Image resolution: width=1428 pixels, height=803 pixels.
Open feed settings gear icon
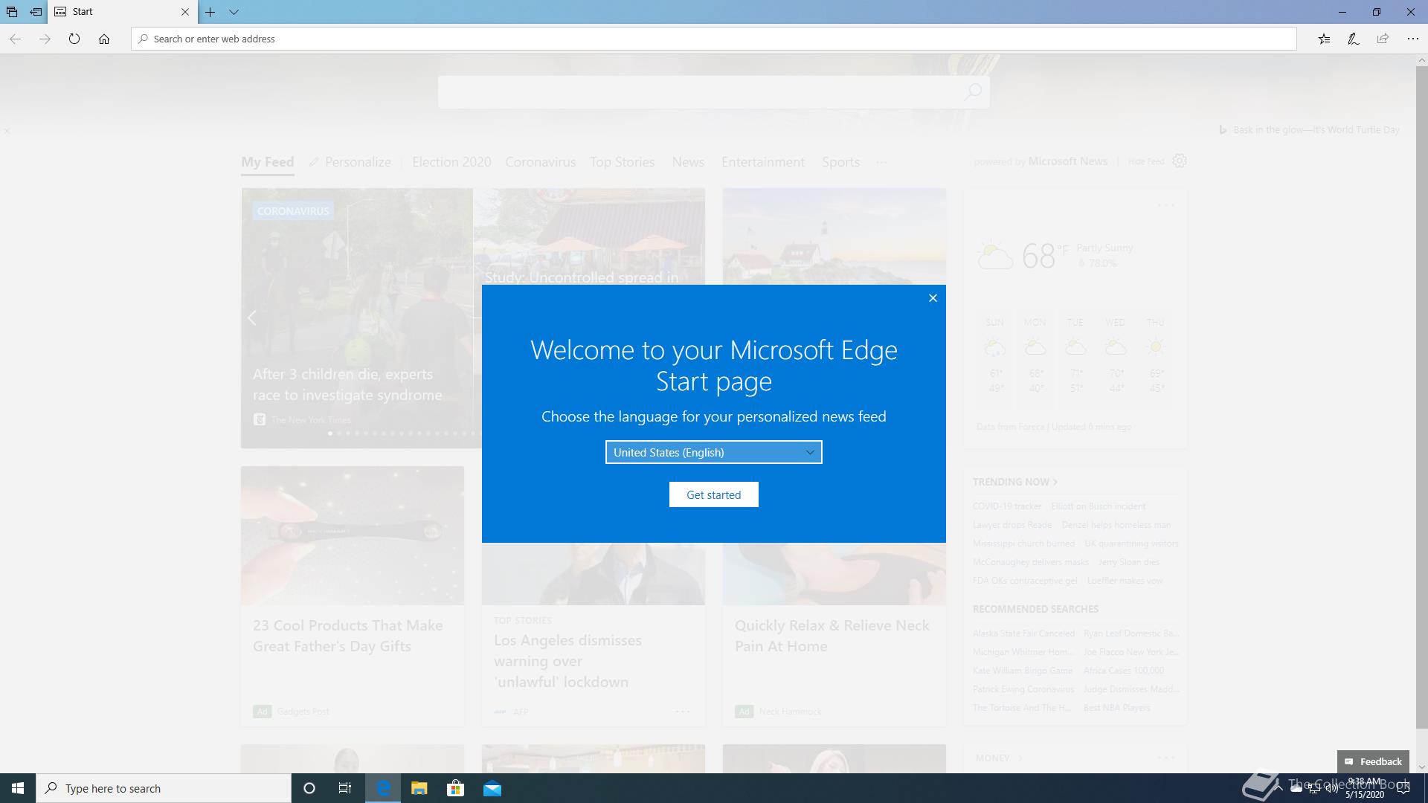tap(1180, 161)
